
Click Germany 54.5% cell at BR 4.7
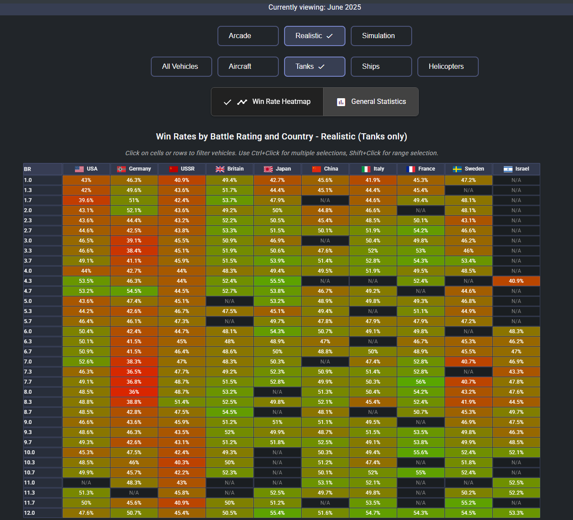[x=134, y=291]
